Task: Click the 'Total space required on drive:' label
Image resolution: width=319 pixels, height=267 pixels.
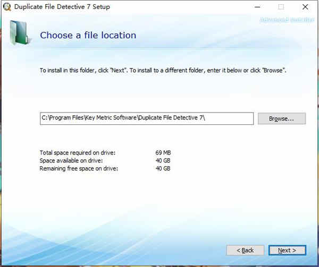Action: [x=77, y=153]
